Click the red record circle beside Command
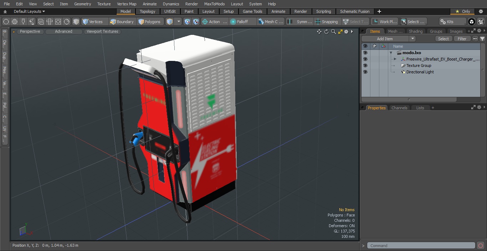487x251 pixels. [x=480, y=245]
